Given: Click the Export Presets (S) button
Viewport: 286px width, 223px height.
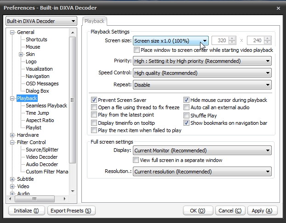Looking at the screenshot, I should 71,211.
